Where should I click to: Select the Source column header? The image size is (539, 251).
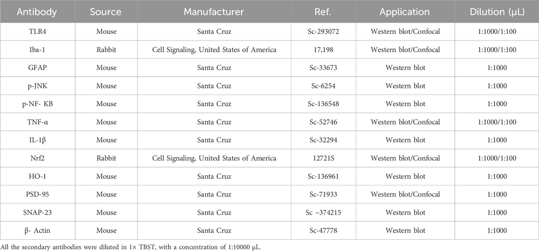pos(106,12)
